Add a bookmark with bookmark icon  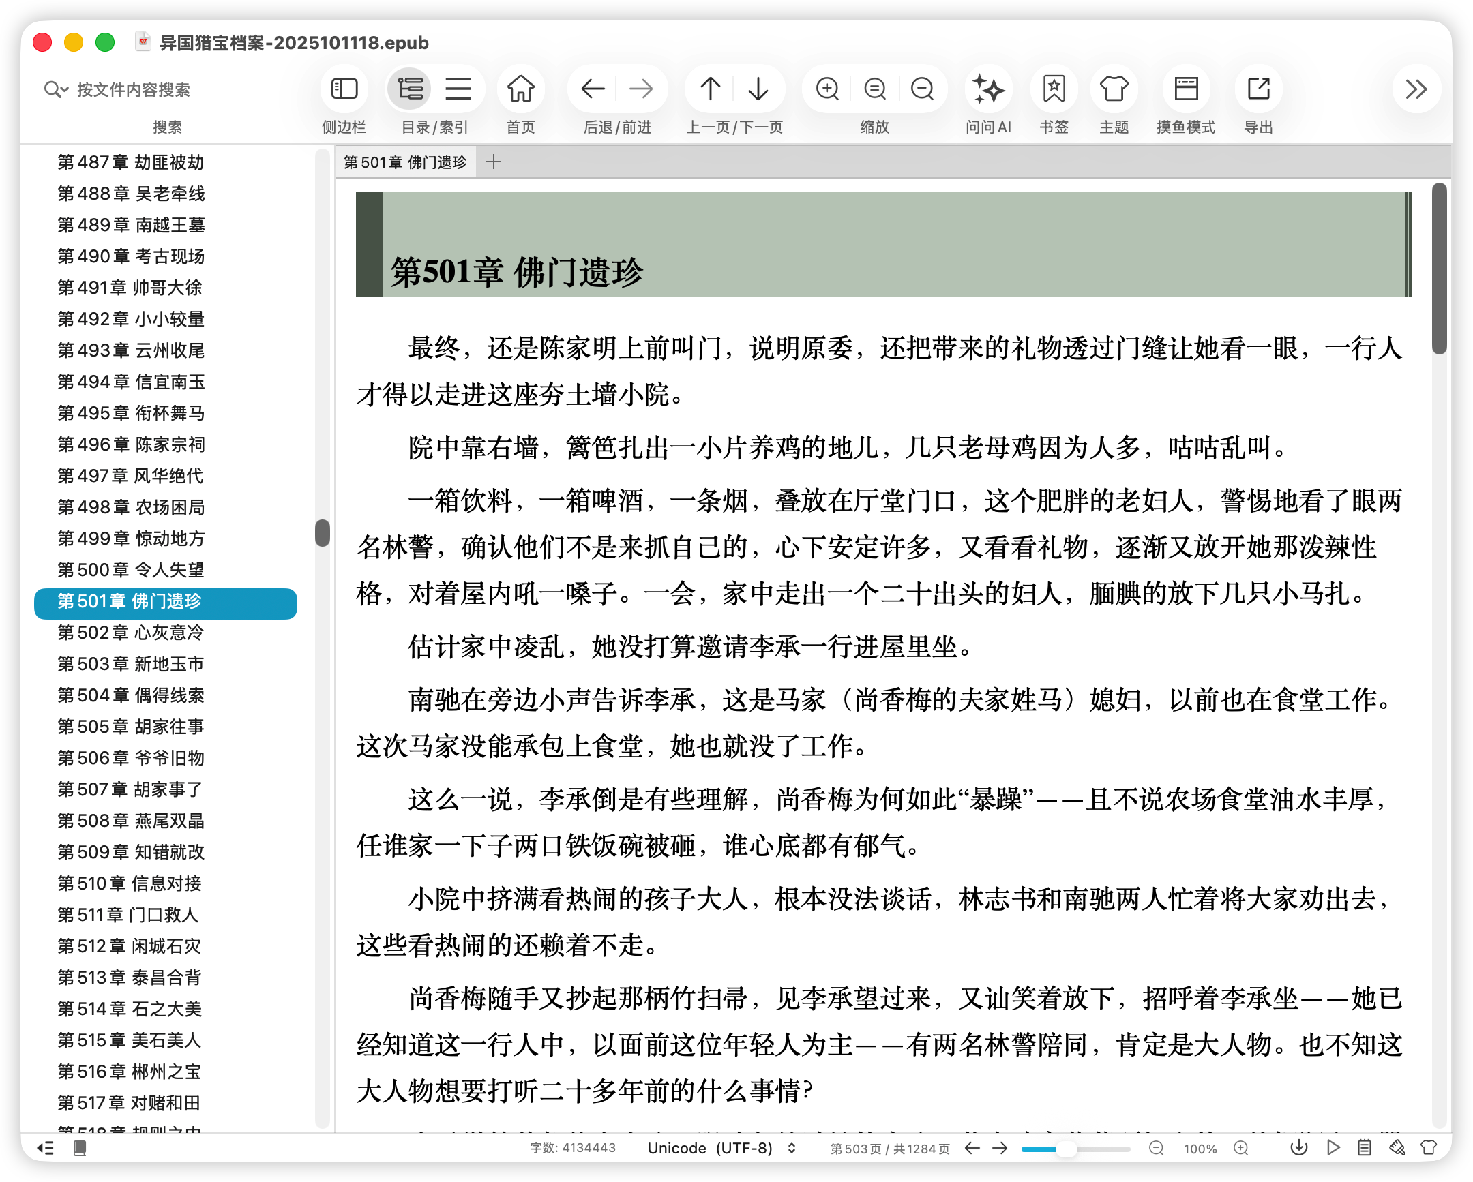(x=1054, y=89)
